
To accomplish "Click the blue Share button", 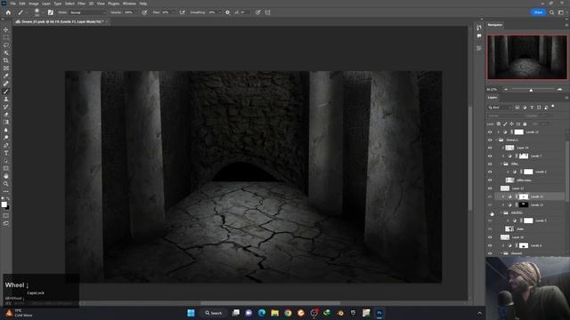I will 538,12.
